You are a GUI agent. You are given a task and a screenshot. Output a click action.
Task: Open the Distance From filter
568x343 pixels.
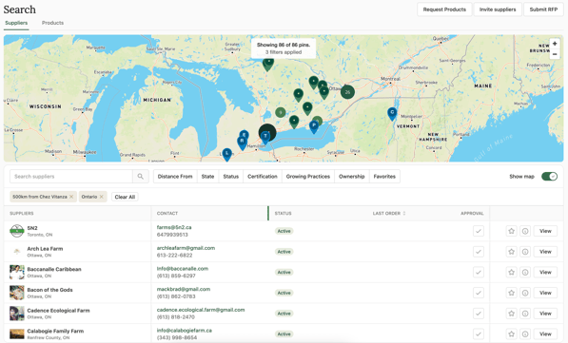(175, 177)
